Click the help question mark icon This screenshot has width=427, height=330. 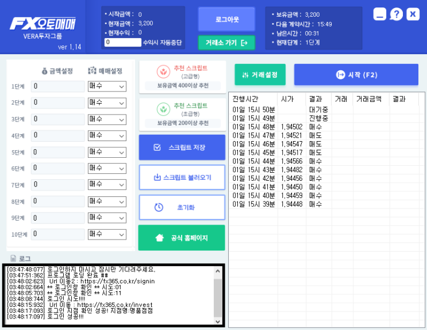tap(396, 14)
